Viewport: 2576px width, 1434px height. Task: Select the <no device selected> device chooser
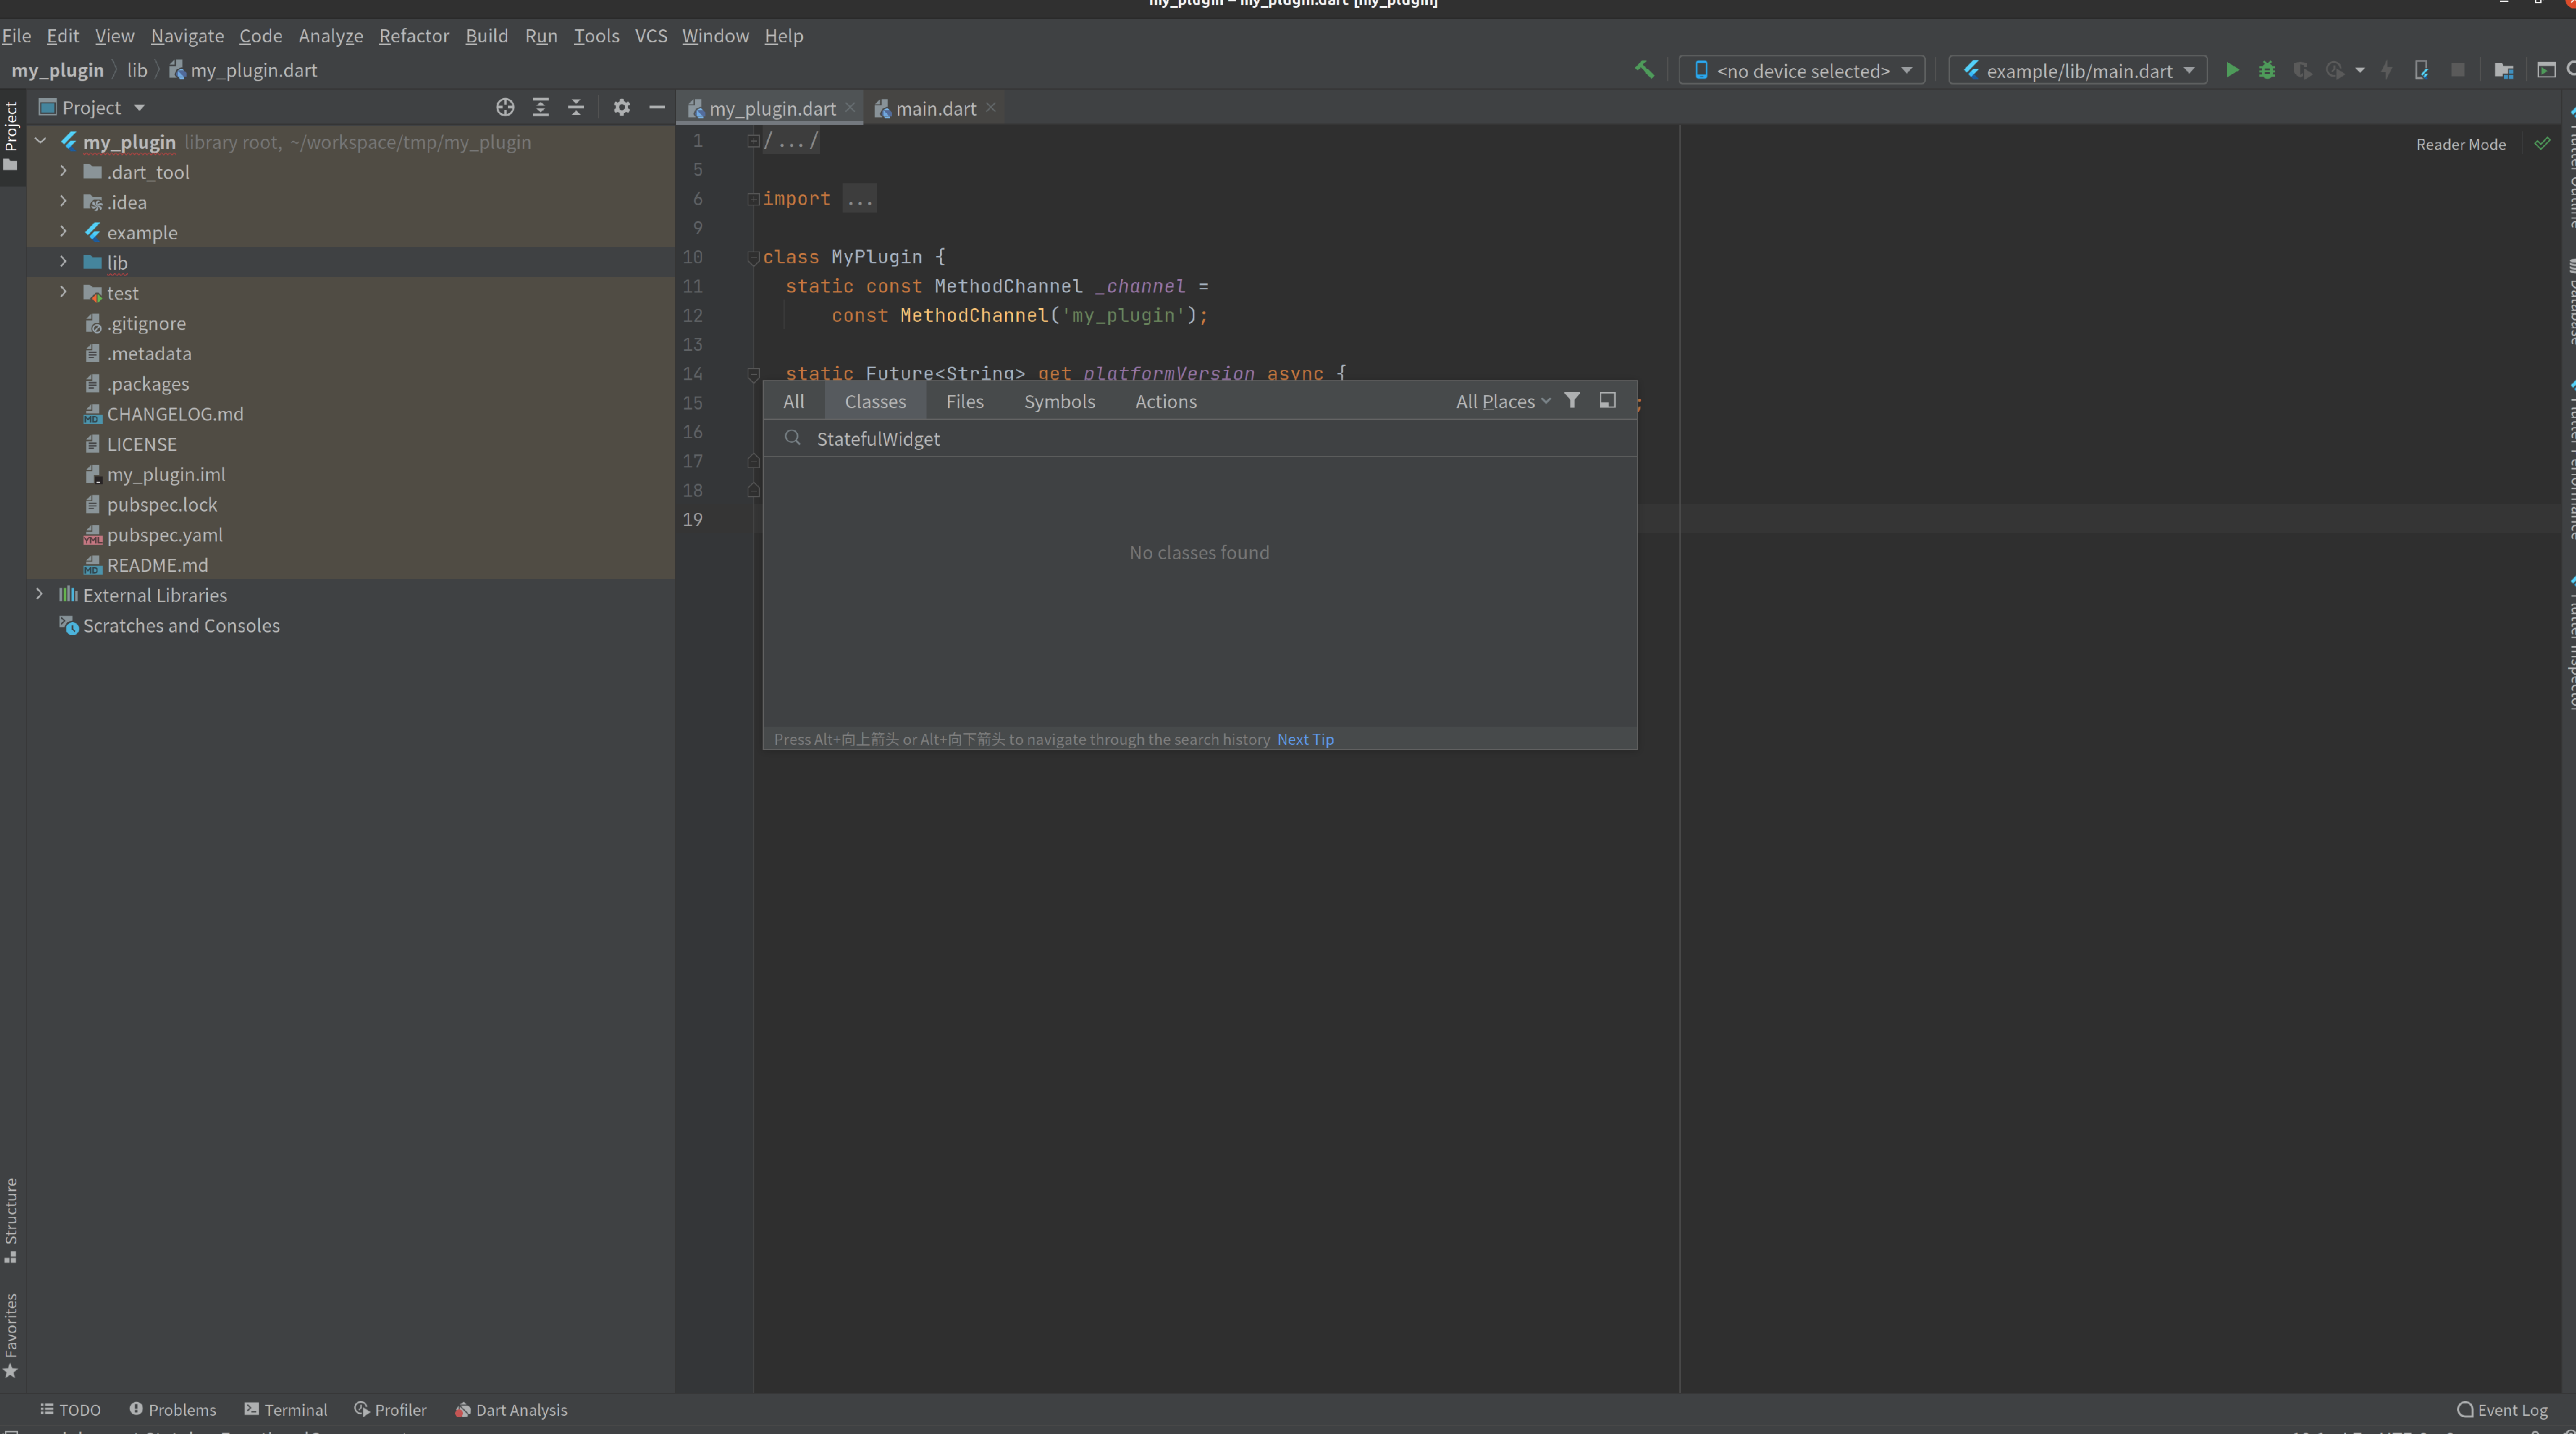click(1800, 70)
